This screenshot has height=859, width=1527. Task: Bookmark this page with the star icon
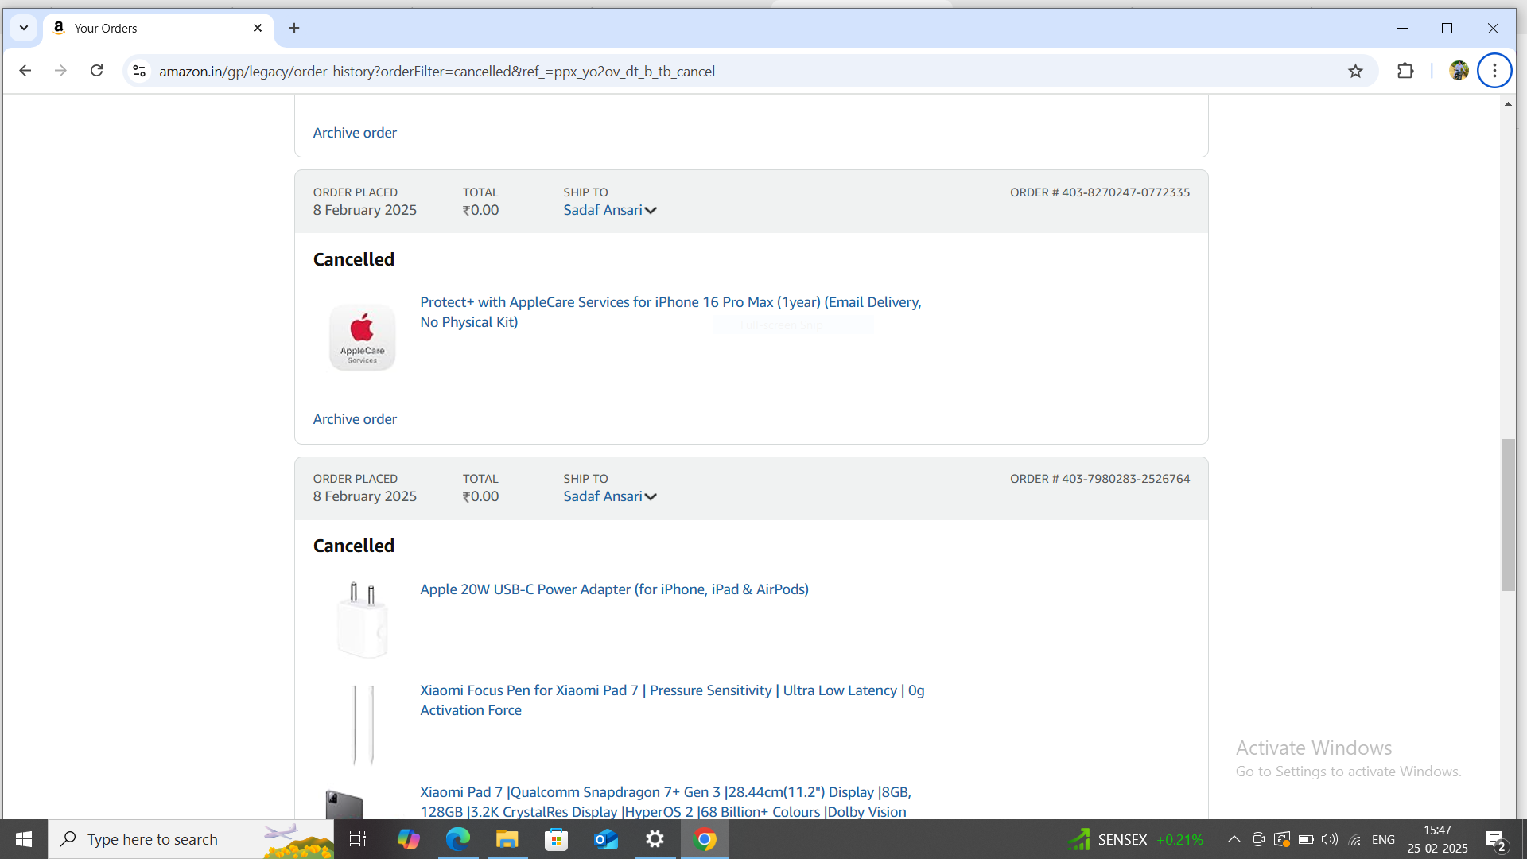pyautogui.click(x=1355, y=71)
